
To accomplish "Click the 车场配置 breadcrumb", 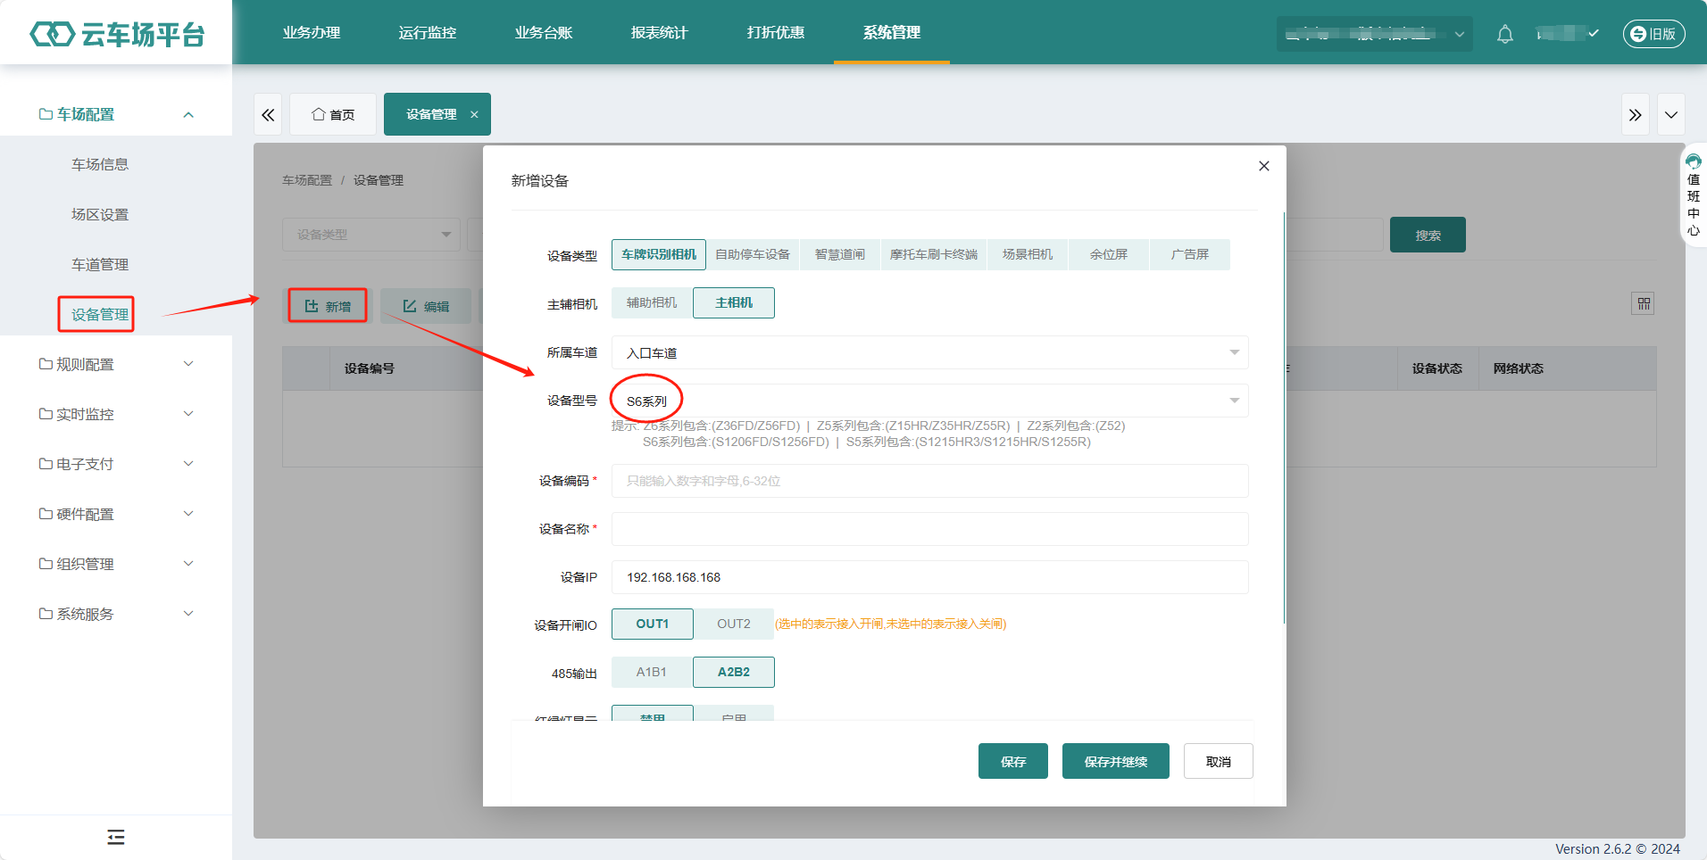I will tap(307, 180).
